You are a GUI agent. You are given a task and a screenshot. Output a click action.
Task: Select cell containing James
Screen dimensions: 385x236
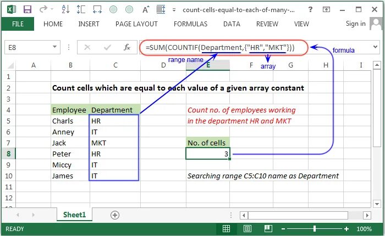pos(70,176)
